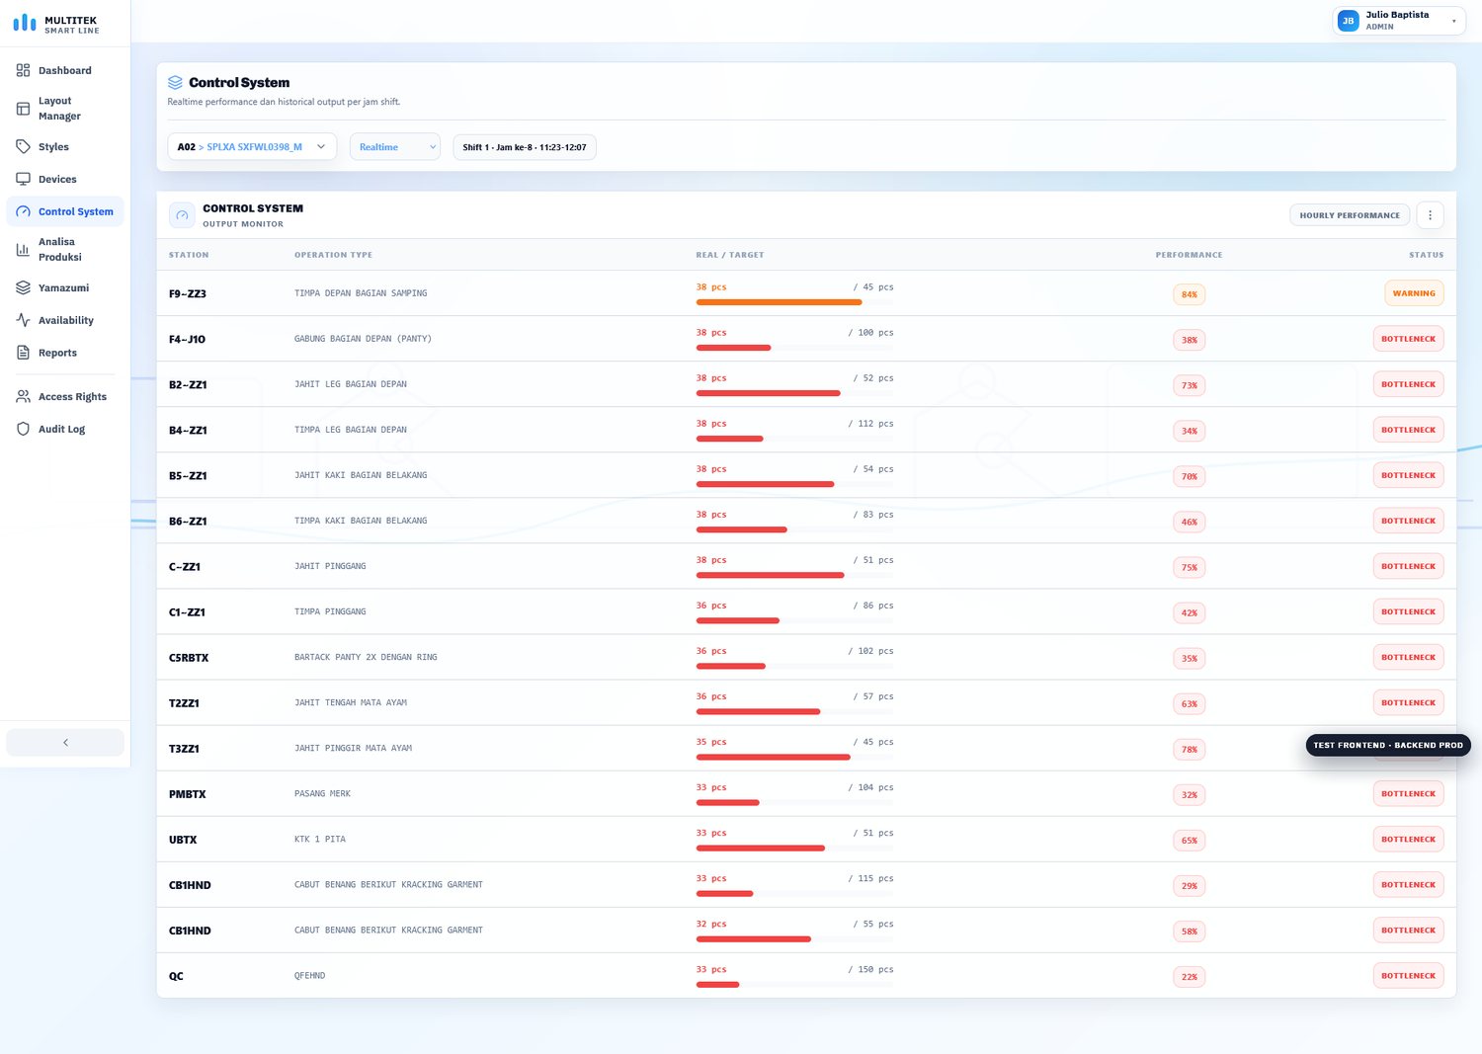This screenshot has height=1054, width=1482.
Task: Click the JB user avatar
Action: tap(1348, 21)
